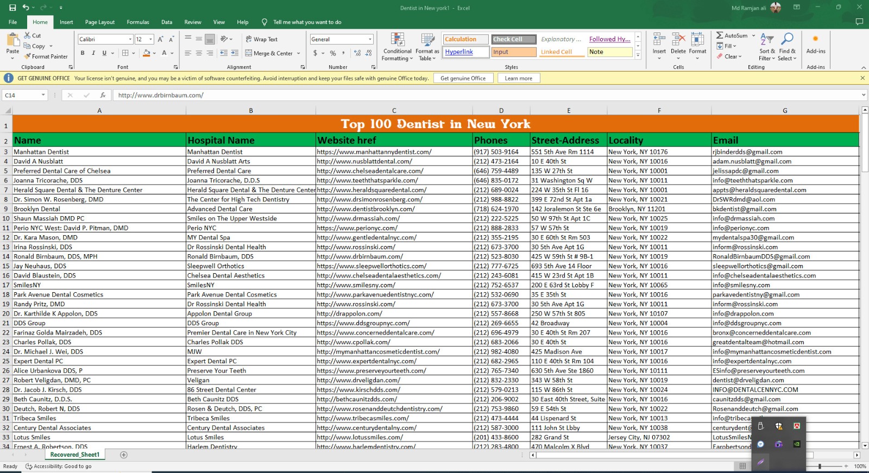Image resolution: width=869 pixels, height=473 pixels.
Task: Cut the selected cell content
Action: (33, 35)
